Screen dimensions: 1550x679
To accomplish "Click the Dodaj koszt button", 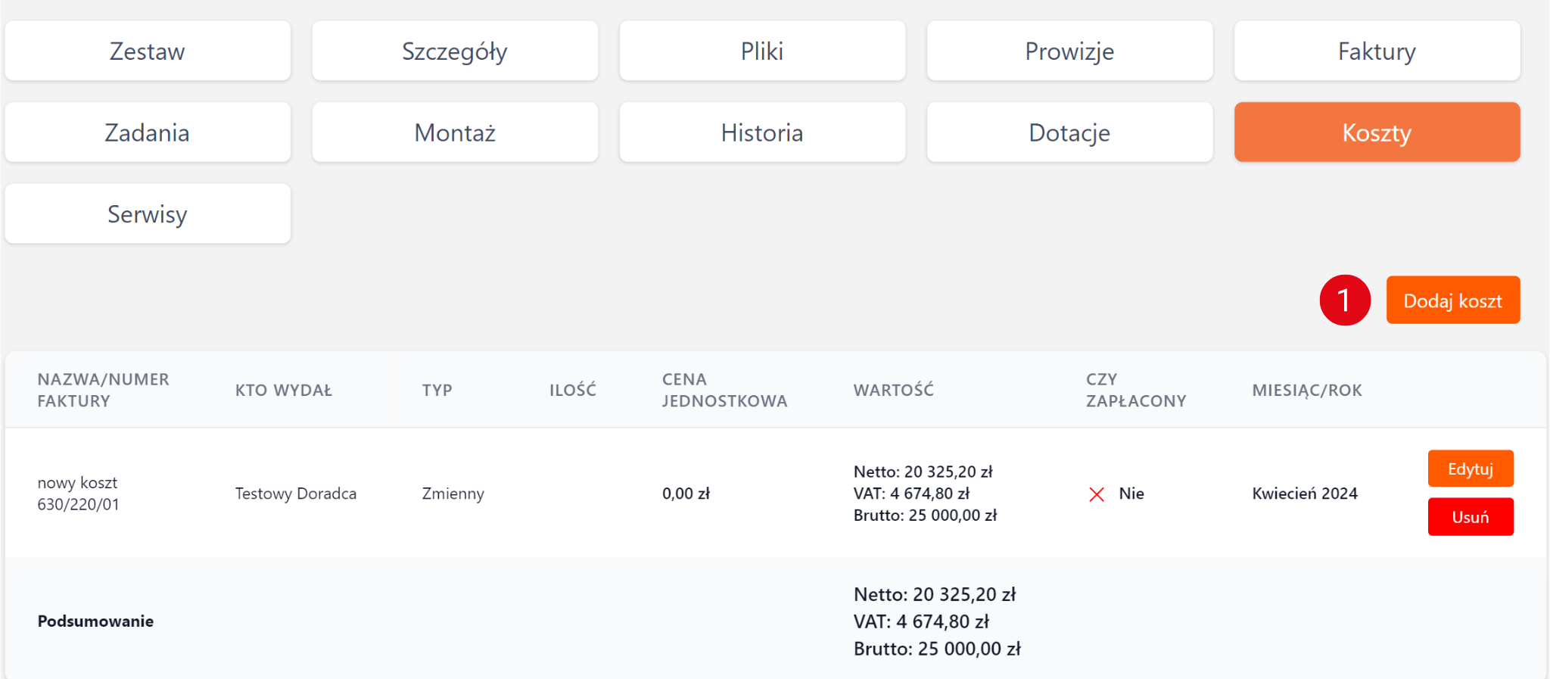I will pyautogui.click(x=1452, y=301).
